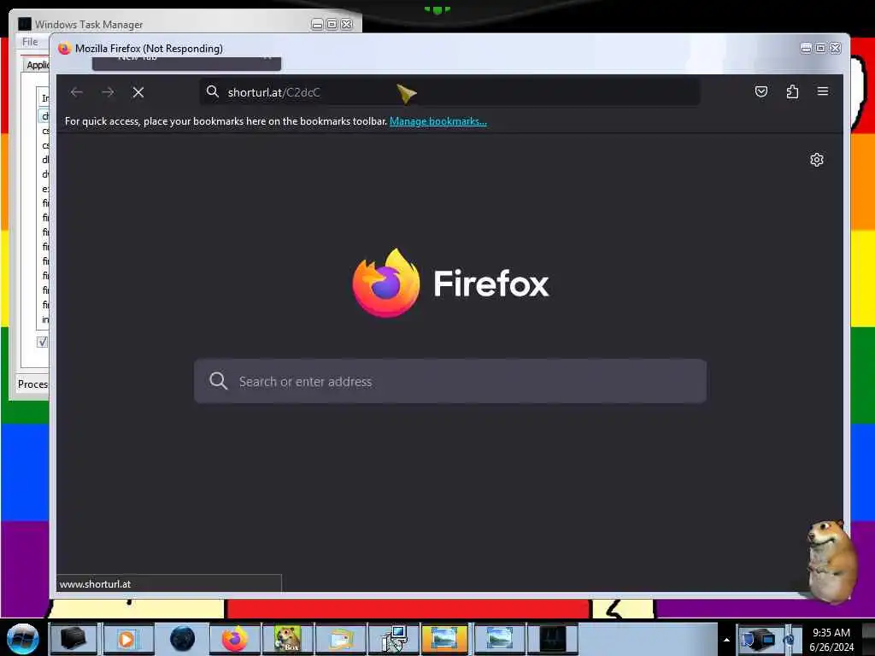Open the hamster 'Box' taskbar icon
The height and width of the screenshot is (656, 875).
tap(288, 638)
